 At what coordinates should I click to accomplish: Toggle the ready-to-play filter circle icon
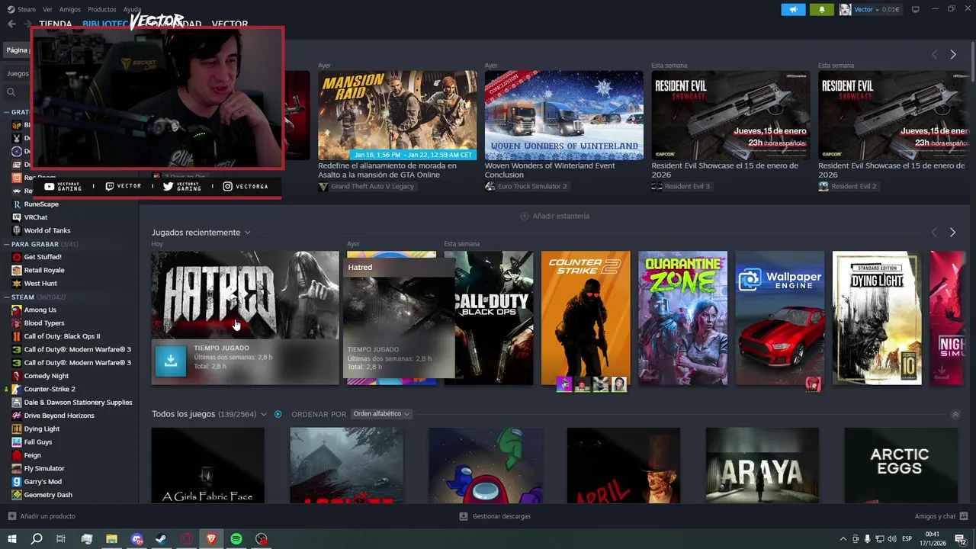278,414
